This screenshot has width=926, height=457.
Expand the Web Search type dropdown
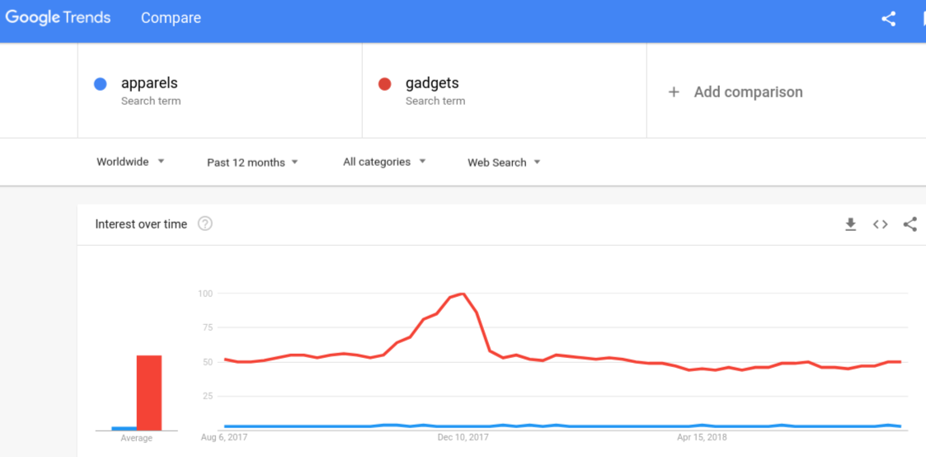(x=504, y=163)
